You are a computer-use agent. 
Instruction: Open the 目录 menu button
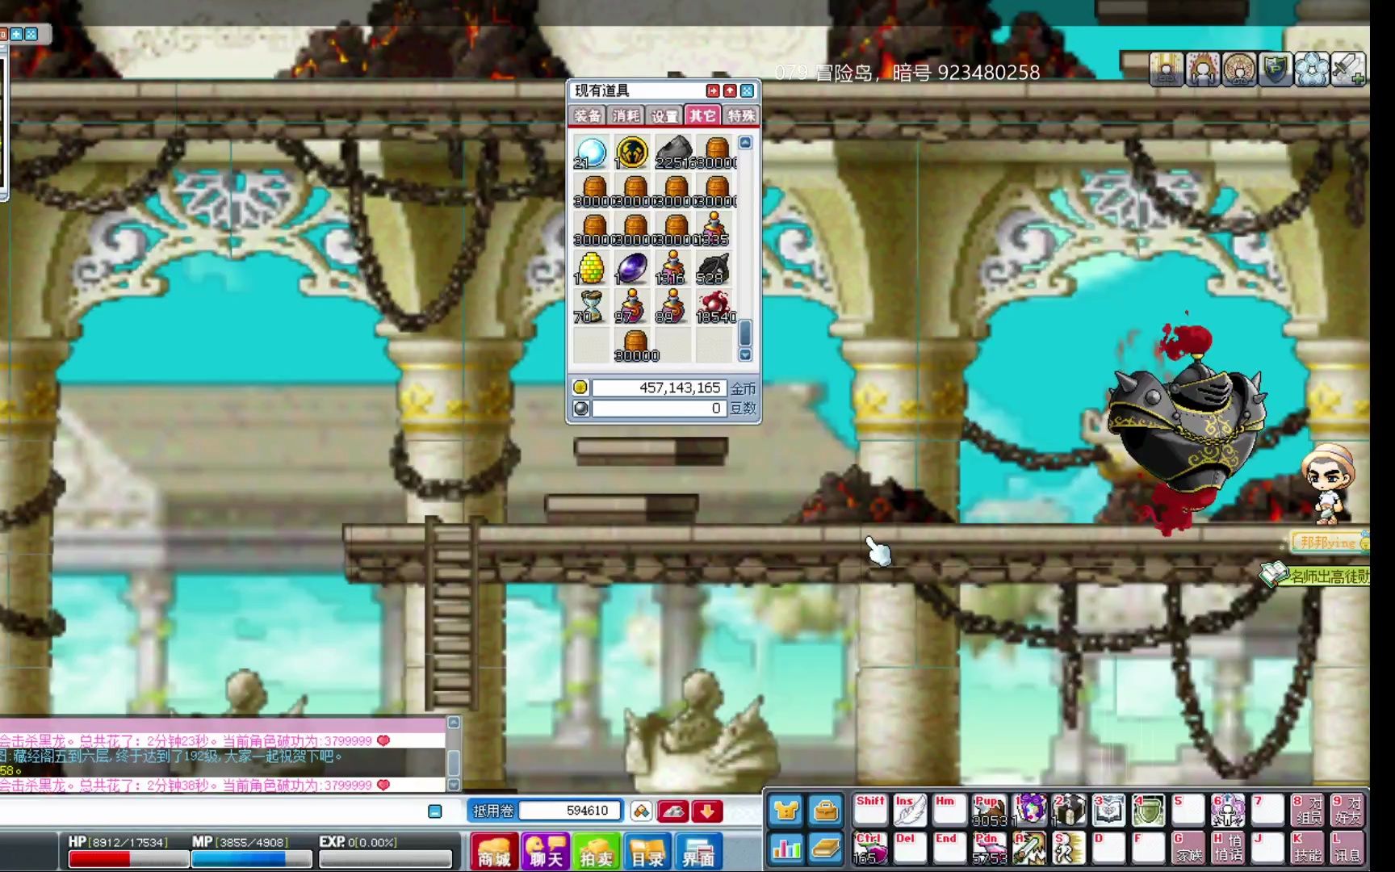[647, 852]
